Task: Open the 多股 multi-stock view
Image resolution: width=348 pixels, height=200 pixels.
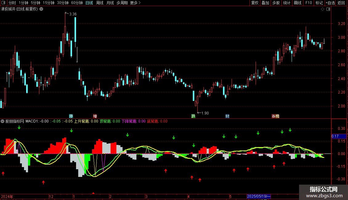Action: 276,3
